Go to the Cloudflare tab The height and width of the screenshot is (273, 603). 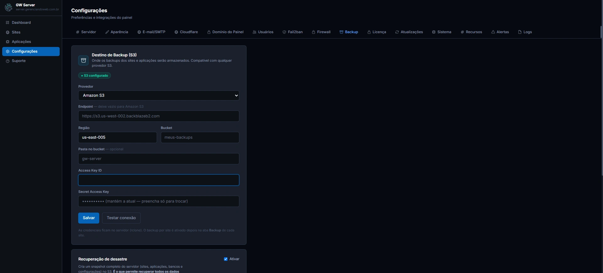[186, 32]
